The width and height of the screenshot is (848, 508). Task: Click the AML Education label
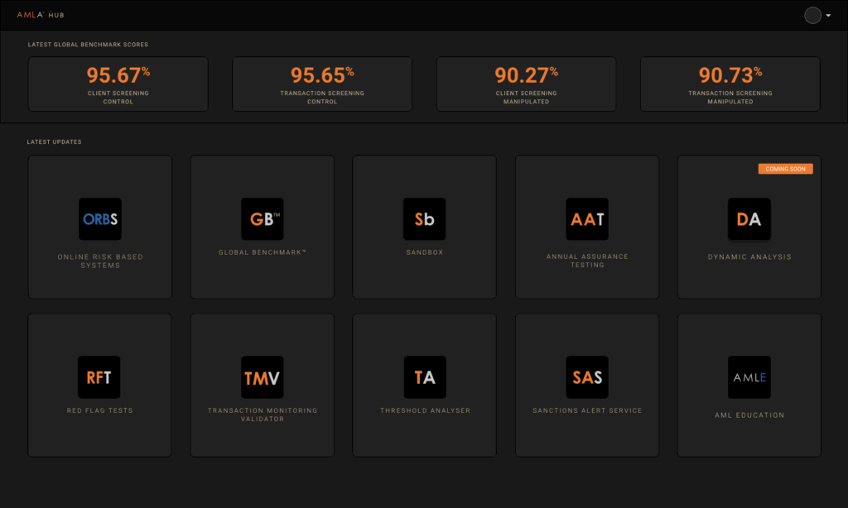click(x=749, y=415)
